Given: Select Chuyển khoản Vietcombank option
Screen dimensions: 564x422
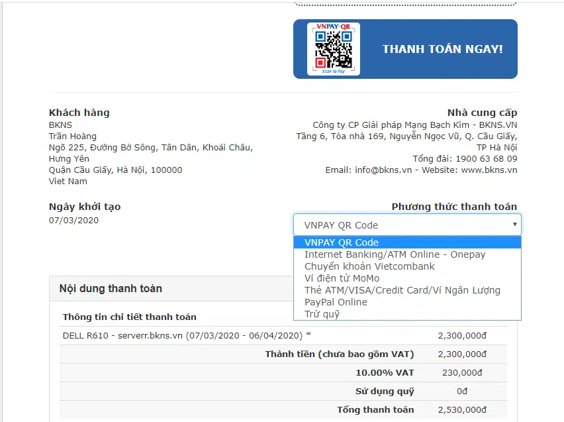Looking at the screenshot, I should pyautogui.click(x=407, y=266).
